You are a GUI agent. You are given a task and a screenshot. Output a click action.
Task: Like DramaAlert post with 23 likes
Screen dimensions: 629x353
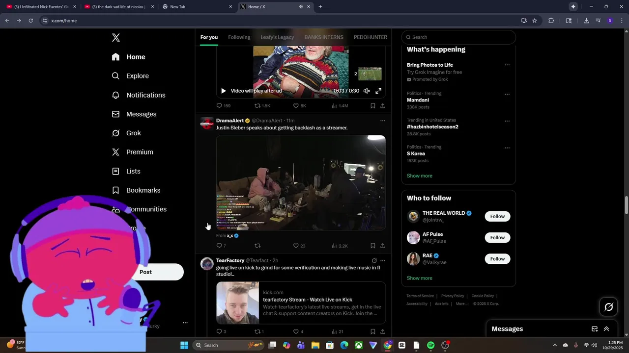296,246
